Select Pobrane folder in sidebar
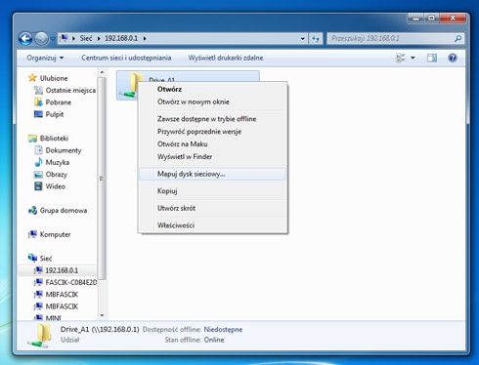The image size is (479, 365). pyautogui.click(x=53, y=102)
